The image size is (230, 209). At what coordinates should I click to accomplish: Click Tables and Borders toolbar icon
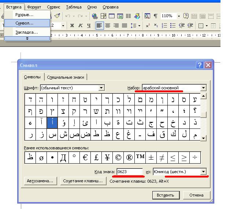coord(103,16)
